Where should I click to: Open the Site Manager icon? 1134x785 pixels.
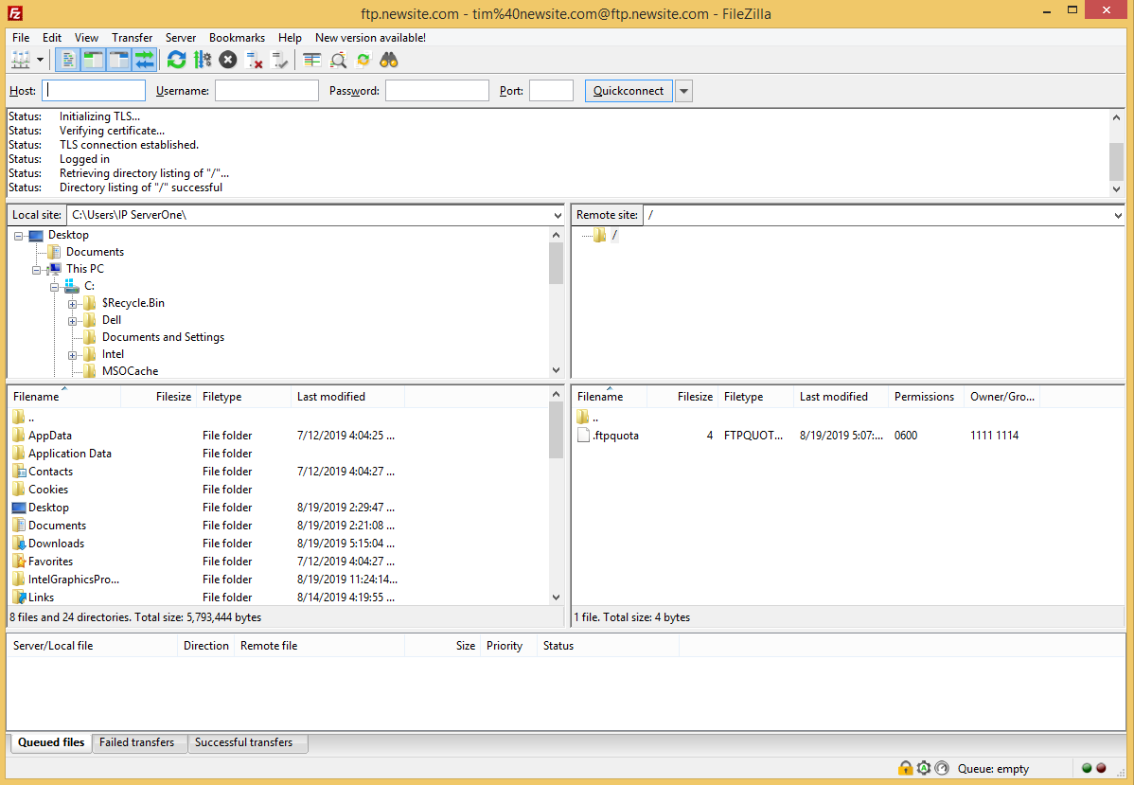coord(20,60)
